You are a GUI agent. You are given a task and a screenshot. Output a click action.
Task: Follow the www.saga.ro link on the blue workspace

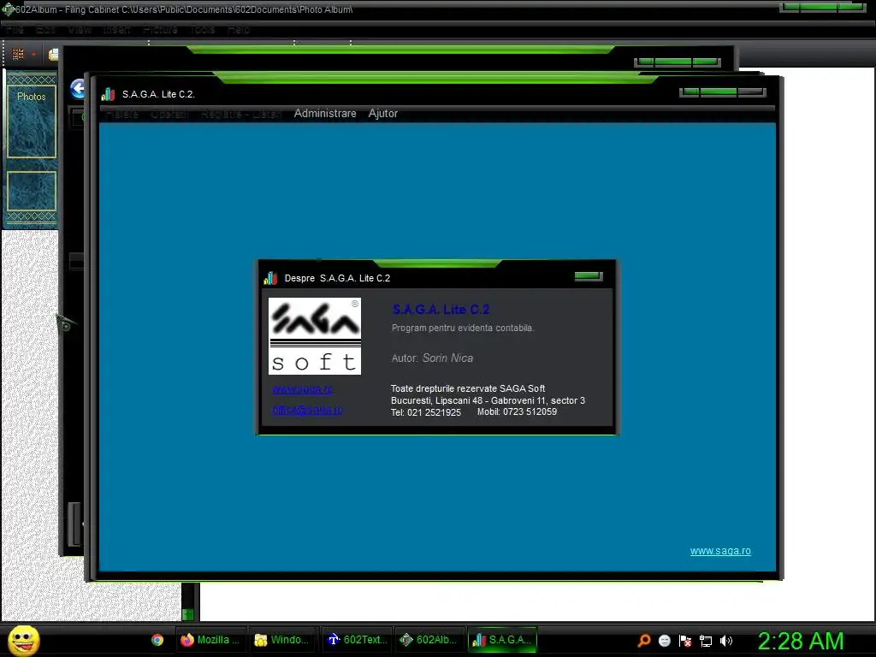point(720,551)
